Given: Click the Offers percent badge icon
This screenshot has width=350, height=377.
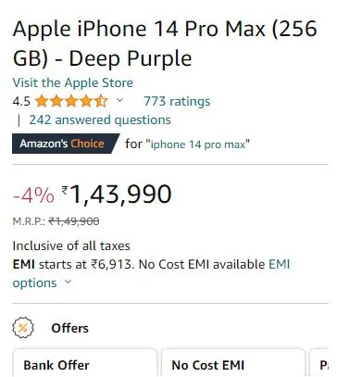Looking at the screenshot, I should (x=23, y=328).
